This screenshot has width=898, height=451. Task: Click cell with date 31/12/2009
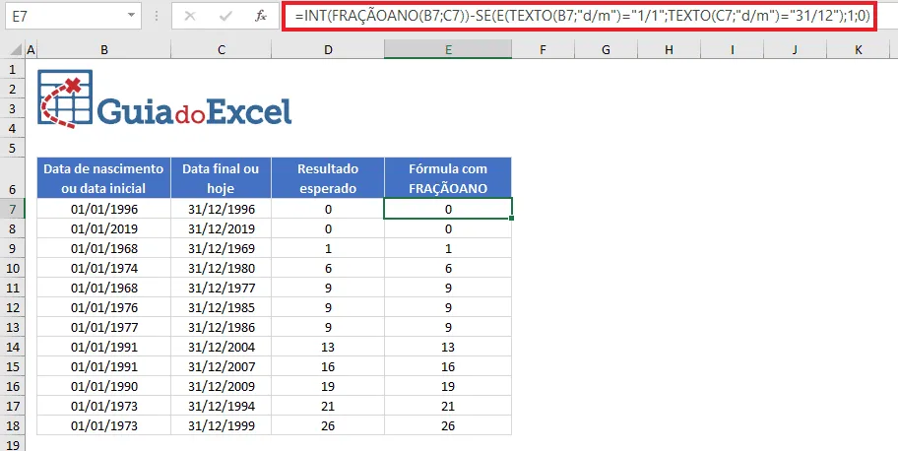click(x=222, y=386)
